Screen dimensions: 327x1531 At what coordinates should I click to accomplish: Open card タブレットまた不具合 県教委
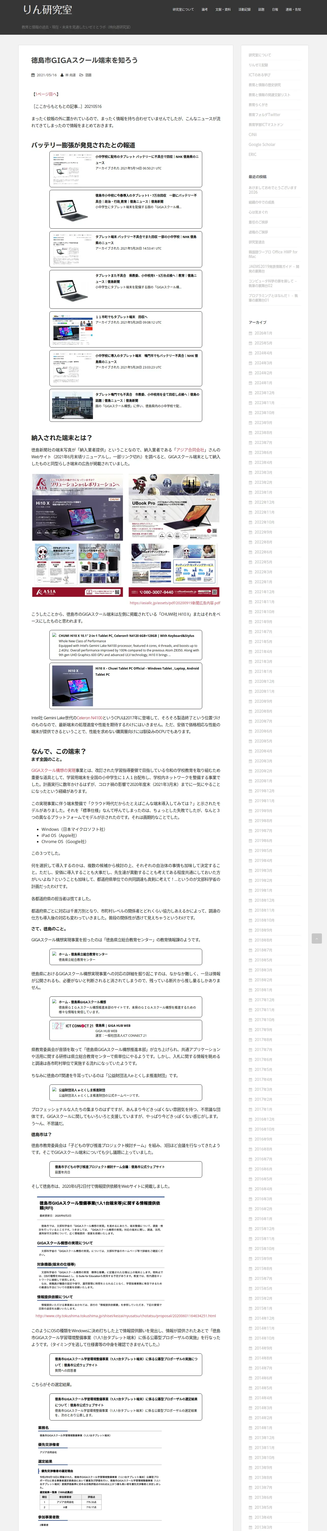[x=125, y=289]
